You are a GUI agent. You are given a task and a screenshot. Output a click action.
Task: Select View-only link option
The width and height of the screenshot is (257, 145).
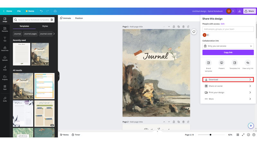[248, 64]
